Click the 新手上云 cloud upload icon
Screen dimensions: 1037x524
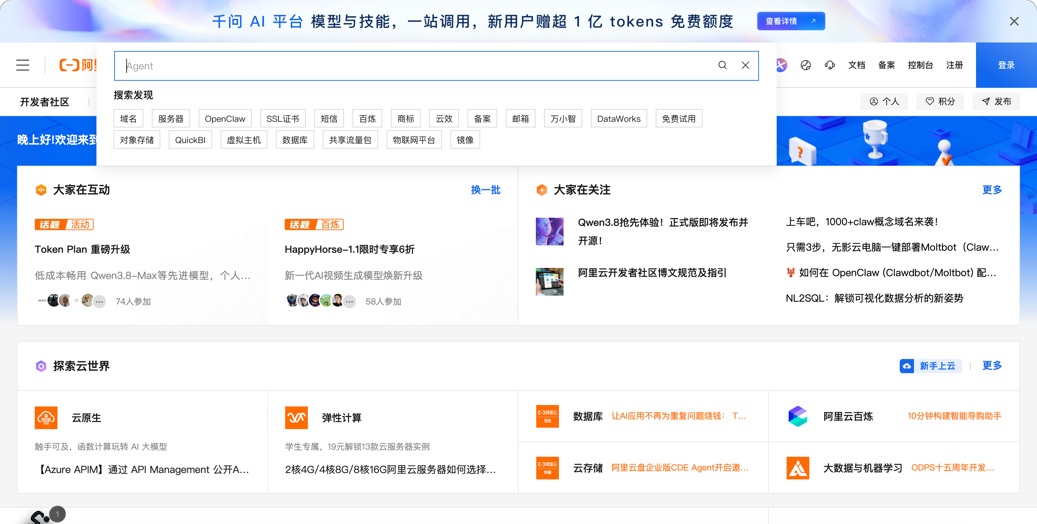(x=907, y=366)
